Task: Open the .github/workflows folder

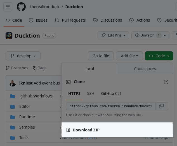Action: click(x=36, y=96)
